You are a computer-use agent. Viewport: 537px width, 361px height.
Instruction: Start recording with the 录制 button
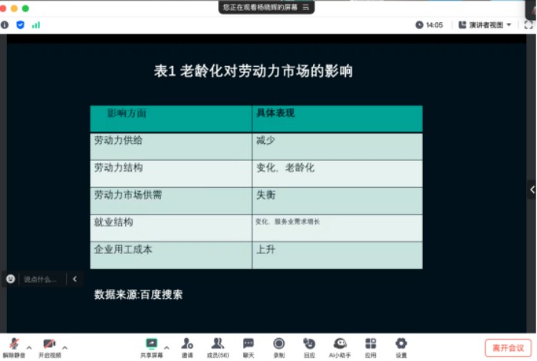pos(279,346)
